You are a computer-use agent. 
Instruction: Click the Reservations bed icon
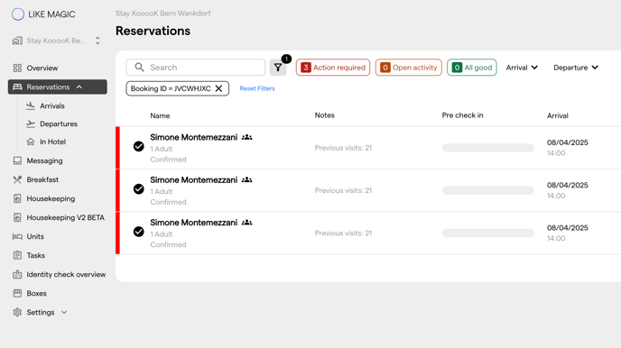click(17, 87)
